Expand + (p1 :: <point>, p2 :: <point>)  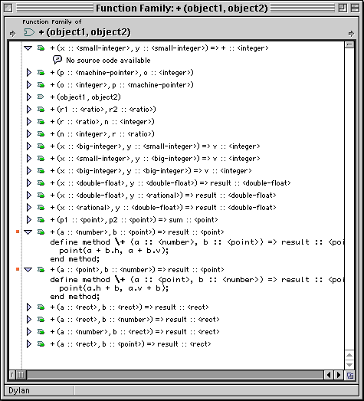tap(29, 220)
